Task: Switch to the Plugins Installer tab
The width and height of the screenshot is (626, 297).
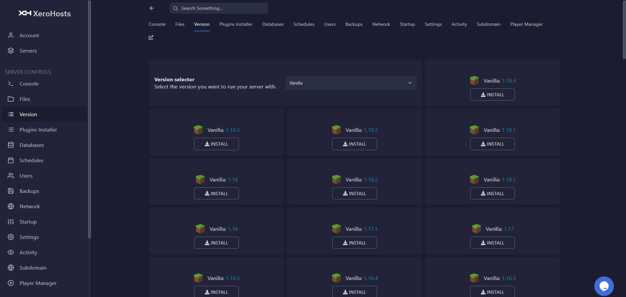Action: tap(236, 24)
